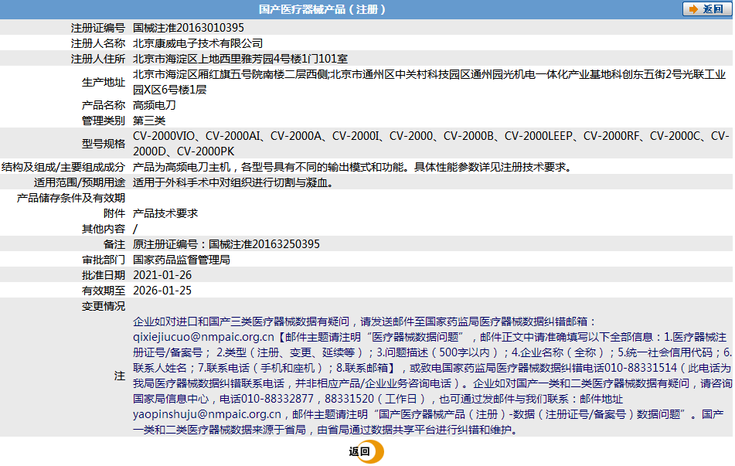Select registration number 国械注准20163010395
The height and width of the screenshot is (466, 735).
189,28
